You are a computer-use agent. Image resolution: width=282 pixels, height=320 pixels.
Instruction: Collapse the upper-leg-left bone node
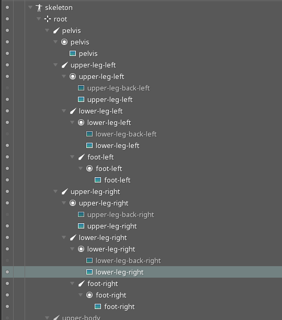[55, 65]
